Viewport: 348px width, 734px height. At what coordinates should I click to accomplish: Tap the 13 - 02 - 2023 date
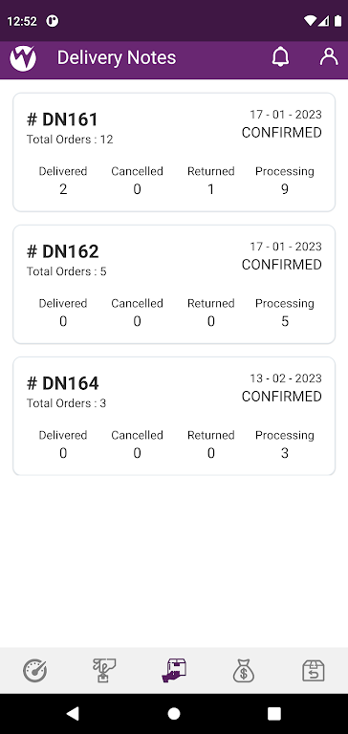(x=286, y=378)
